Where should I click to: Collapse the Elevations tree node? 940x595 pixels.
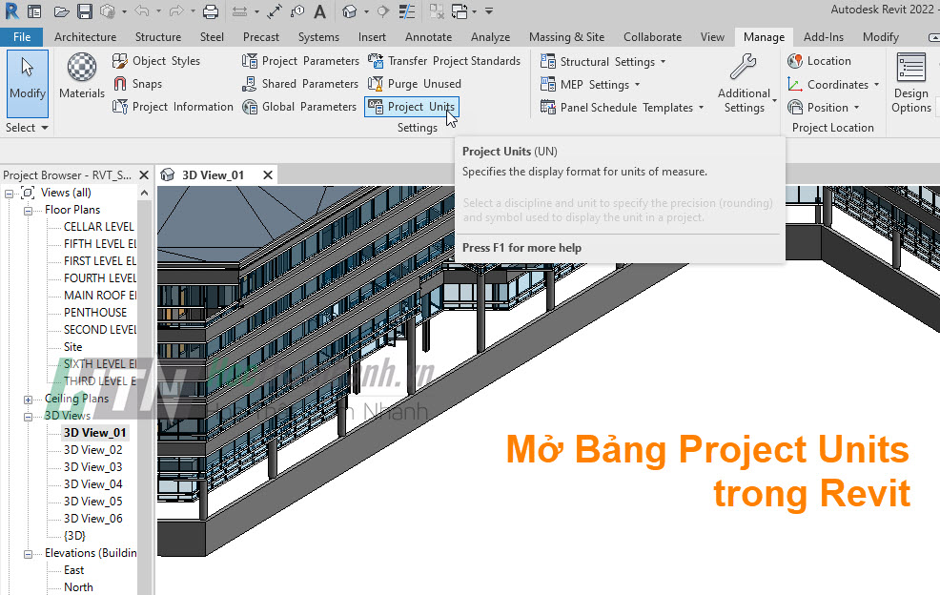(29, 554)
